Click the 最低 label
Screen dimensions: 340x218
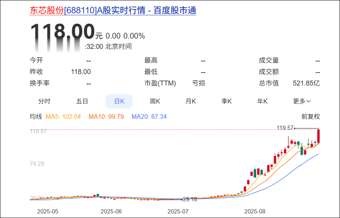point(151,72)
